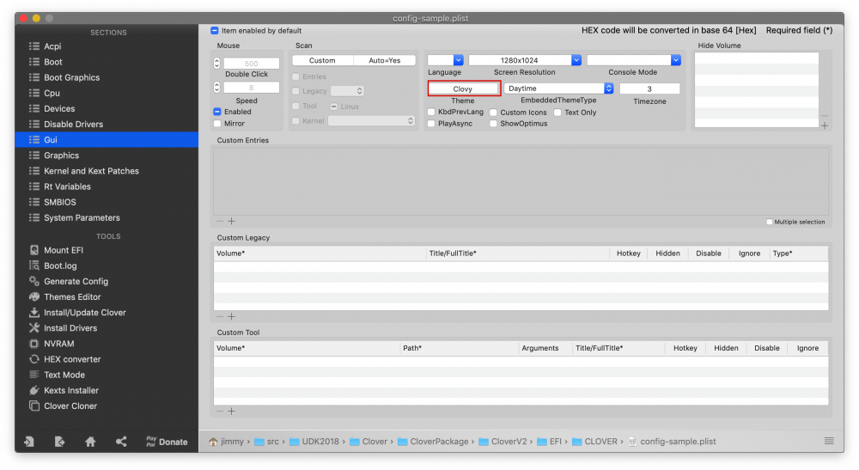Open the Boot.log tool icon
859x470 pixels.
click(x=34, y=266)
